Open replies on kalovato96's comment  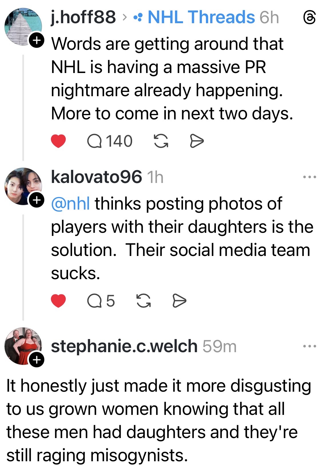[101, 301]
